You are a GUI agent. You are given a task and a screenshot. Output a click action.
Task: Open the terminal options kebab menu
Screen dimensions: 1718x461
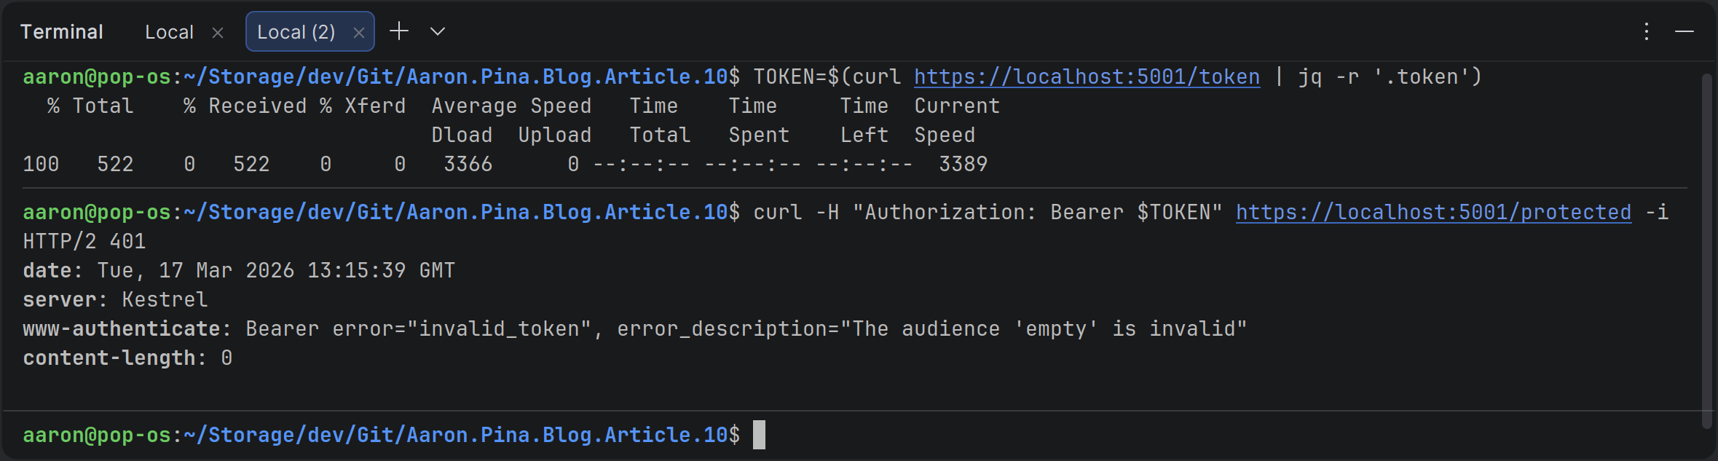[x=1646, y=31]
